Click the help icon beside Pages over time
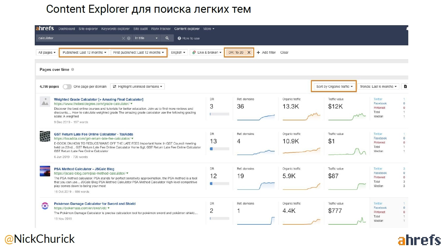This screenshot has height=249, width=446. pyautogui.click(x=73, y=70)
